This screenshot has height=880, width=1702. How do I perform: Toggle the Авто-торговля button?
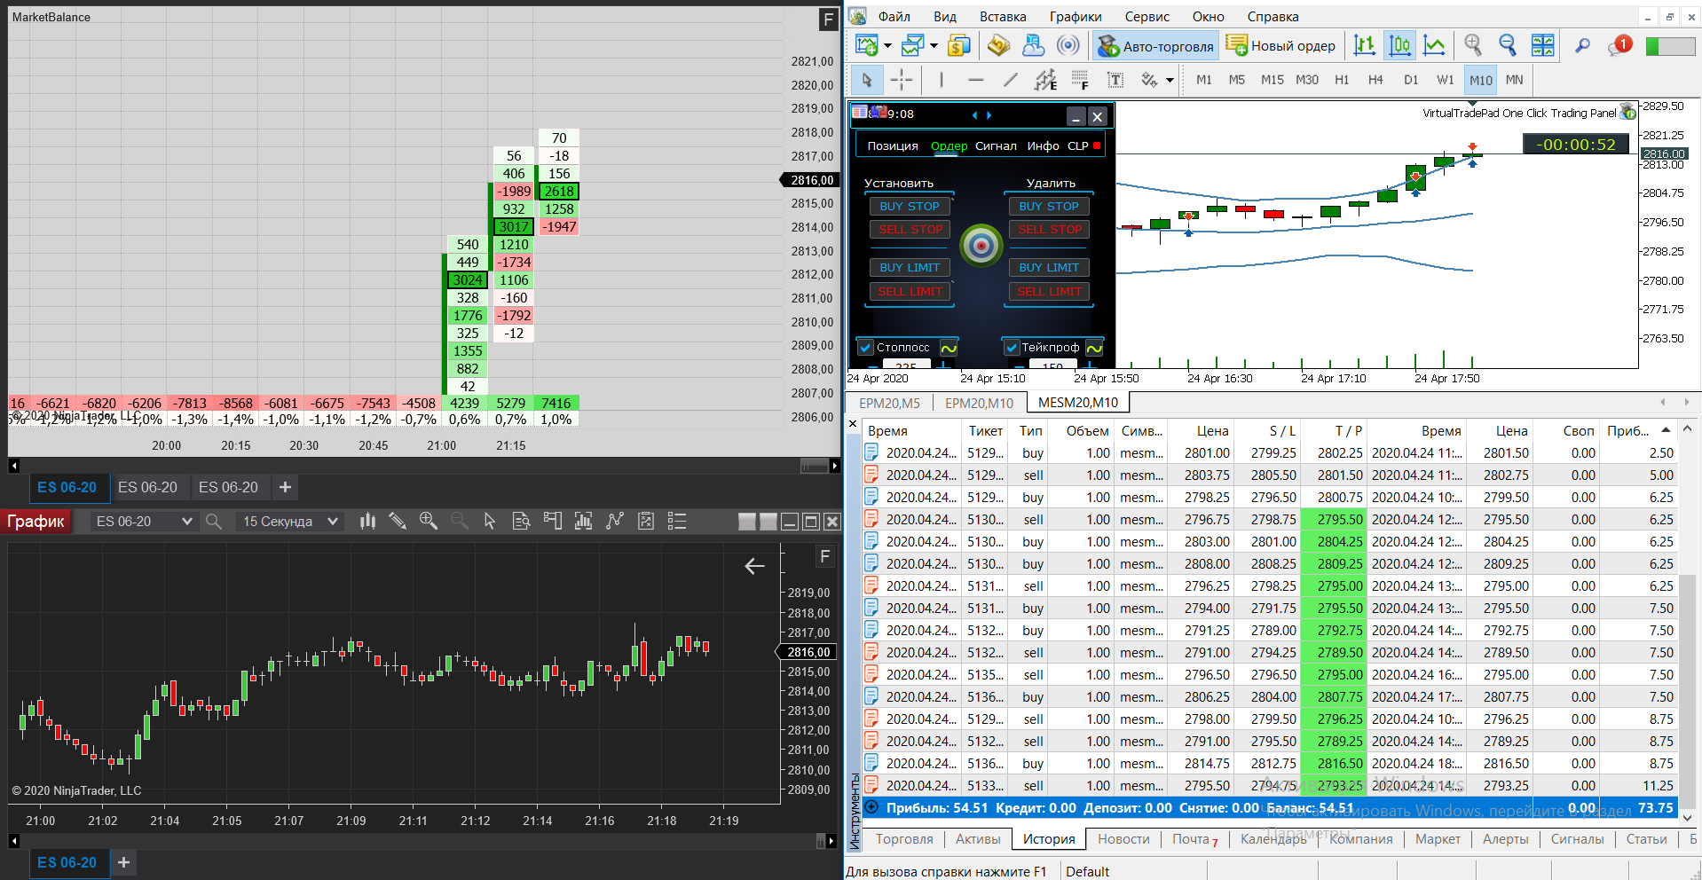tap(1155, 46)
